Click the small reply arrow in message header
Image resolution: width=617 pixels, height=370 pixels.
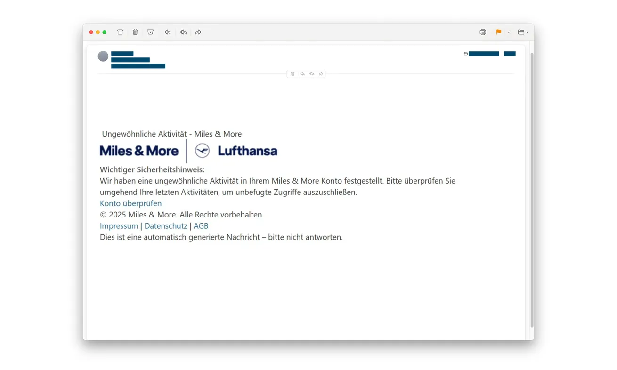click(302, 74)
